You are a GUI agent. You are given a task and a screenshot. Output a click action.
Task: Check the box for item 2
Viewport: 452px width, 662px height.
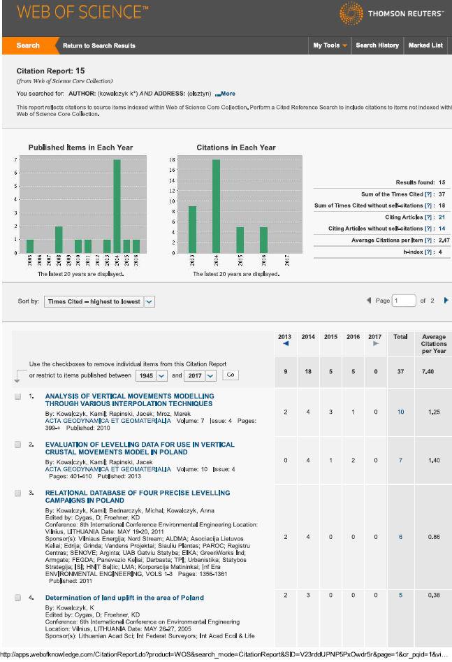coord(17,445)
